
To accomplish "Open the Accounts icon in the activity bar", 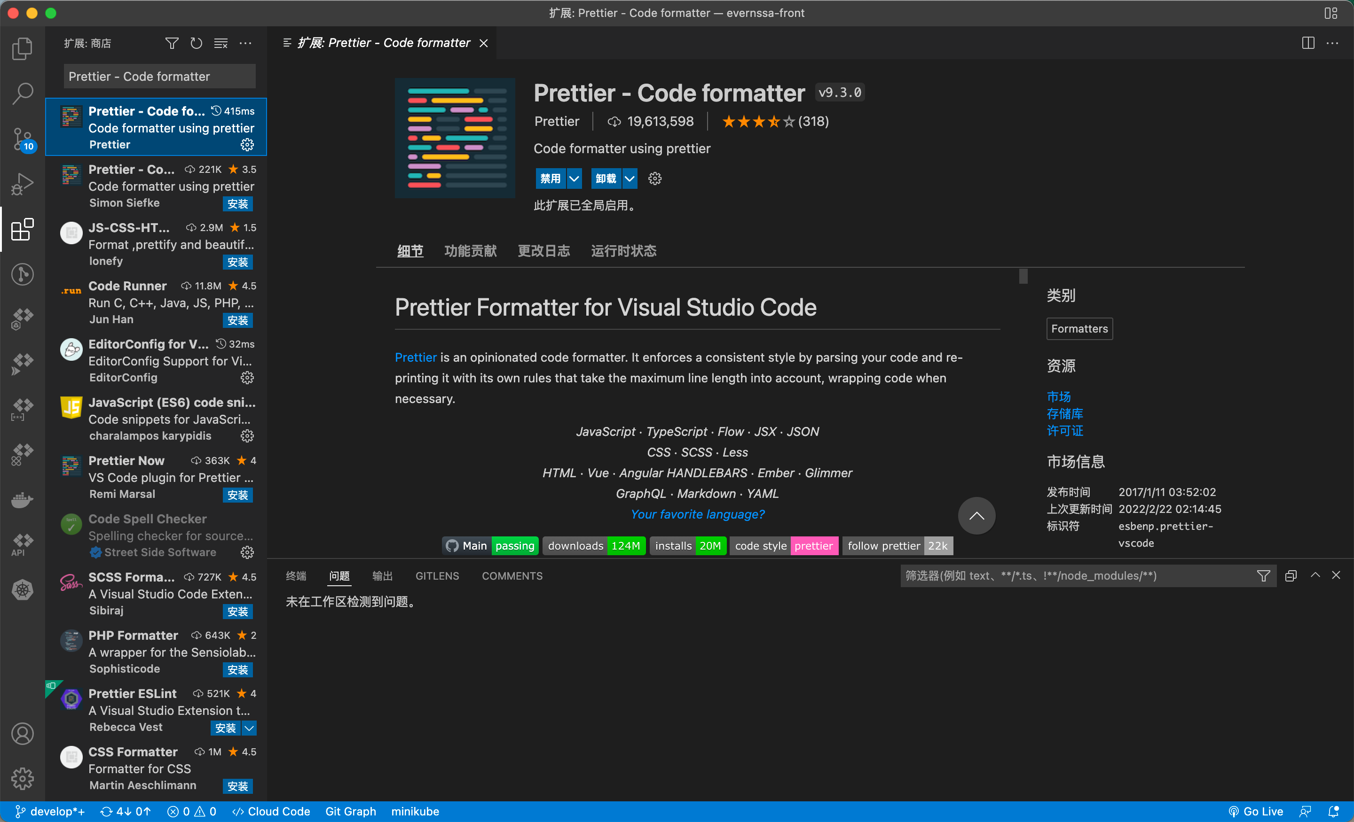I will click(23, 733).
